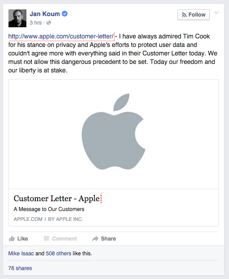The width and height of the screenshot is (229, 279).
Task: Click the Like text button
Action: (23, 239)
